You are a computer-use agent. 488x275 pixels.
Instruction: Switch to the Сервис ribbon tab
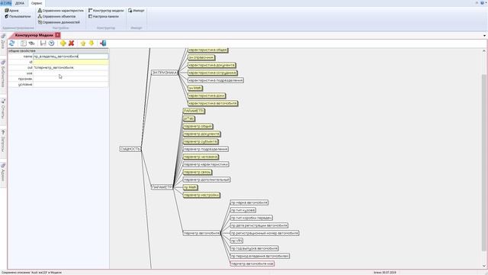37,3
